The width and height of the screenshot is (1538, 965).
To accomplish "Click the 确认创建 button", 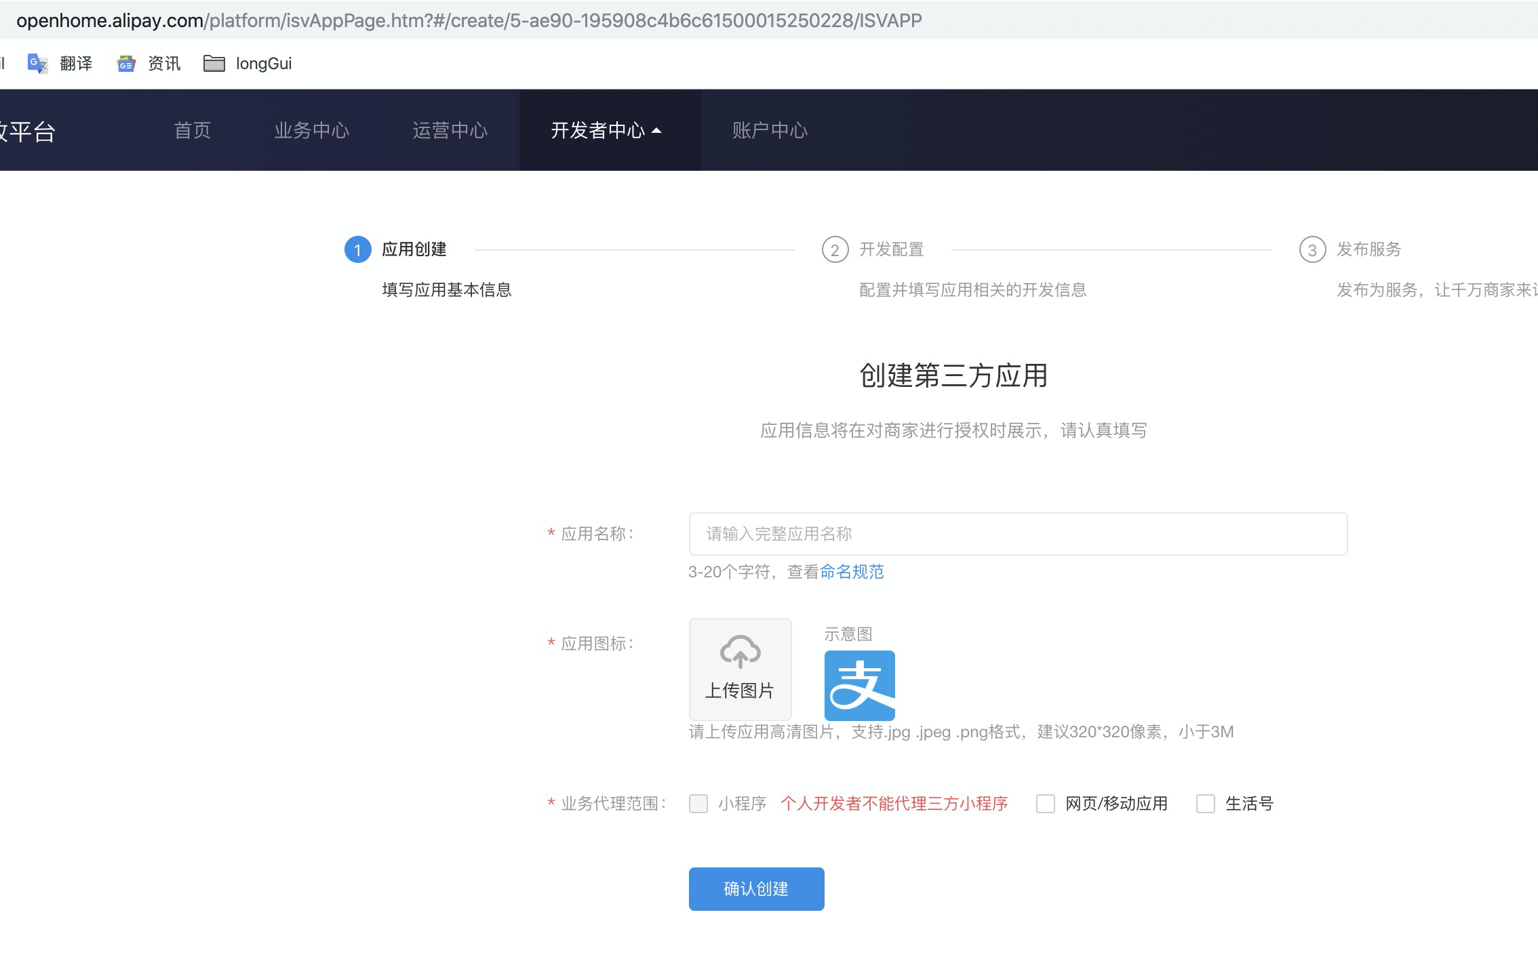I will [755, 888].
